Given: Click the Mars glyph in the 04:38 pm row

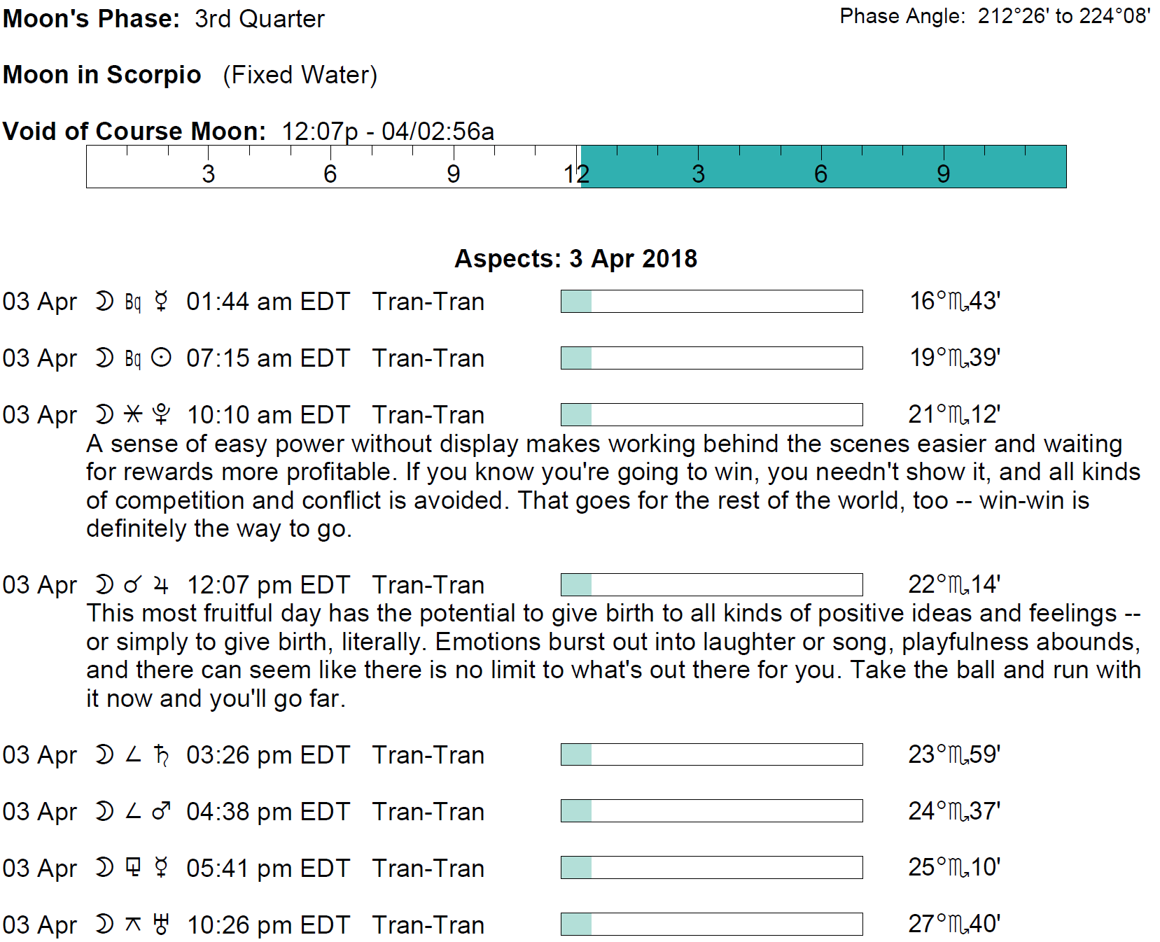Looking at the screenshot, I should (x=161, y=812).
